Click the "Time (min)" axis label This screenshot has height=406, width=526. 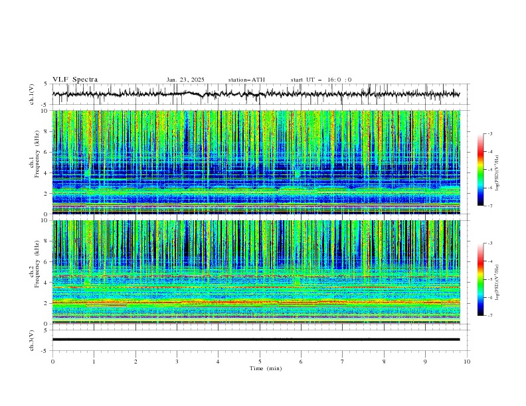coord(266,368)
